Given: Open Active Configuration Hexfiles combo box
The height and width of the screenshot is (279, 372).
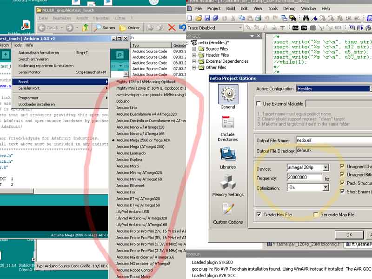Looking at the screenshot, I should (x=334, y=89).
